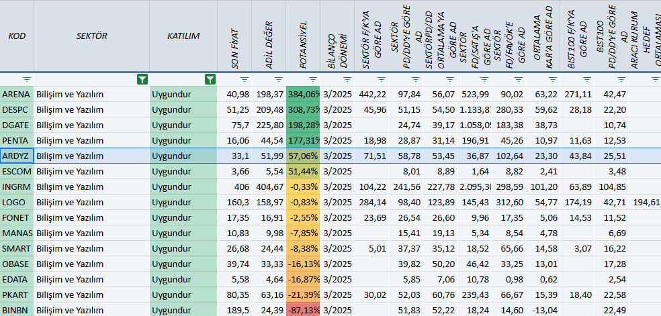Click the 384,06% potential cell
Image resolution: width=661 pixels, height=316 pixels.
click(x=303, y=94)
